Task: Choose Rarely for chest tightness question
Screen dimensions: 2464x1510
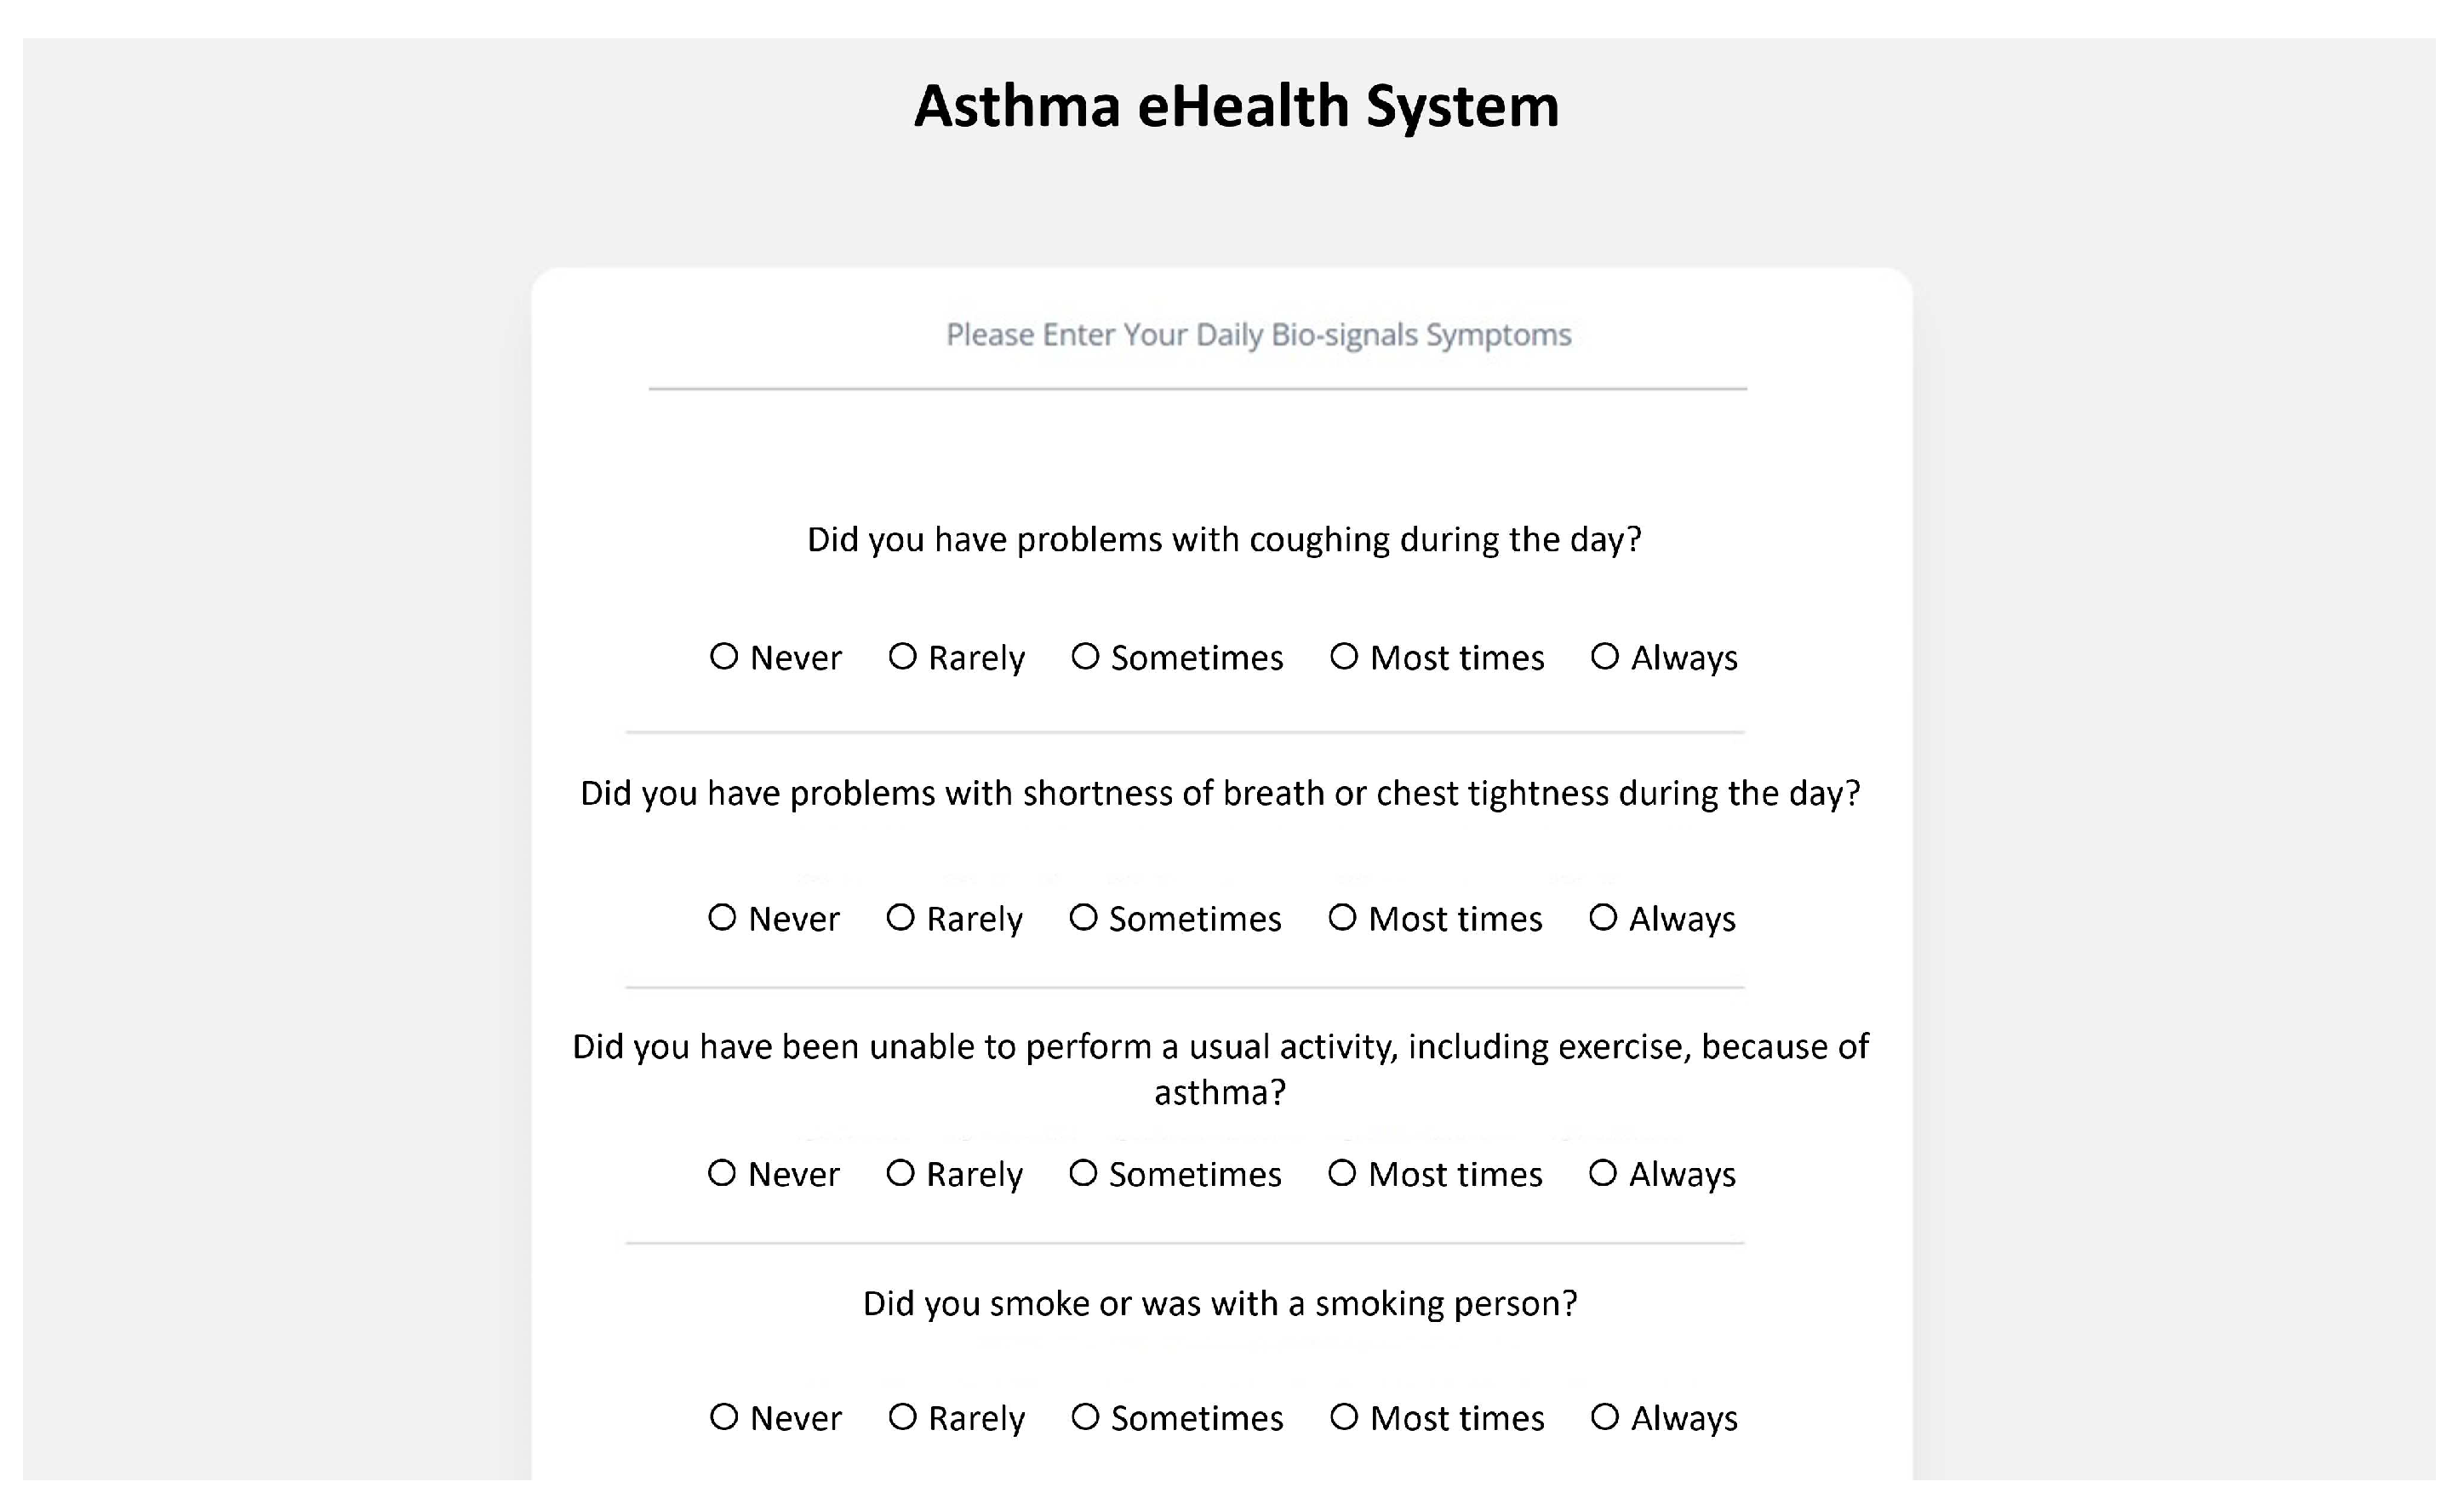Action: tap(900, 917)
